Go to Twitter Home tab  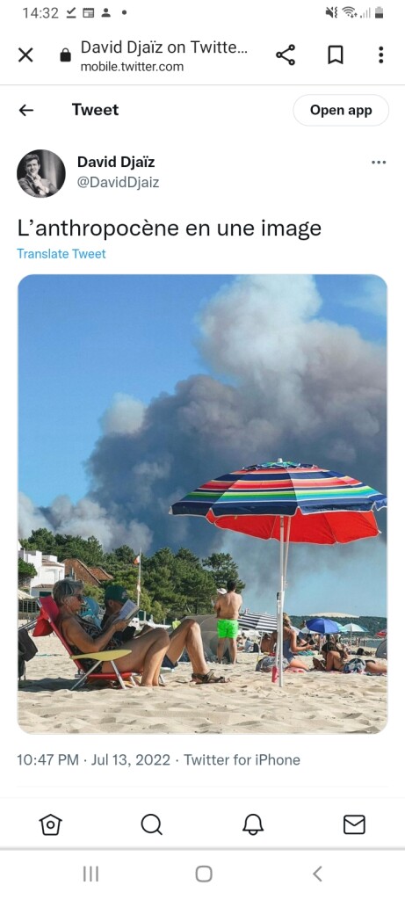point(50,824)
